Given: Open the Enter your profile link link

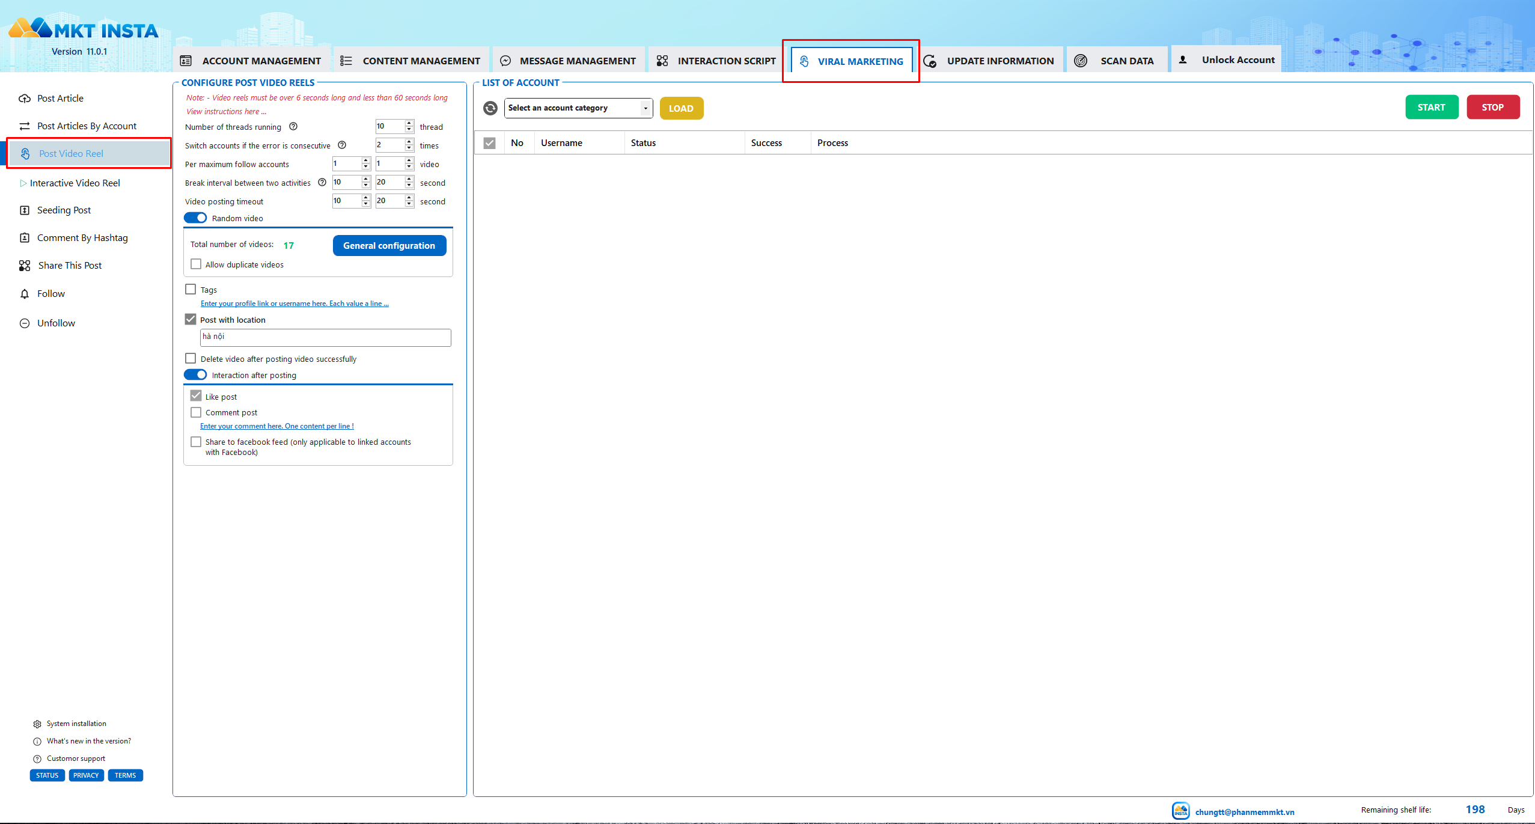Looking at the screenshot, I should pyautogui.click(x=294, y=304).
